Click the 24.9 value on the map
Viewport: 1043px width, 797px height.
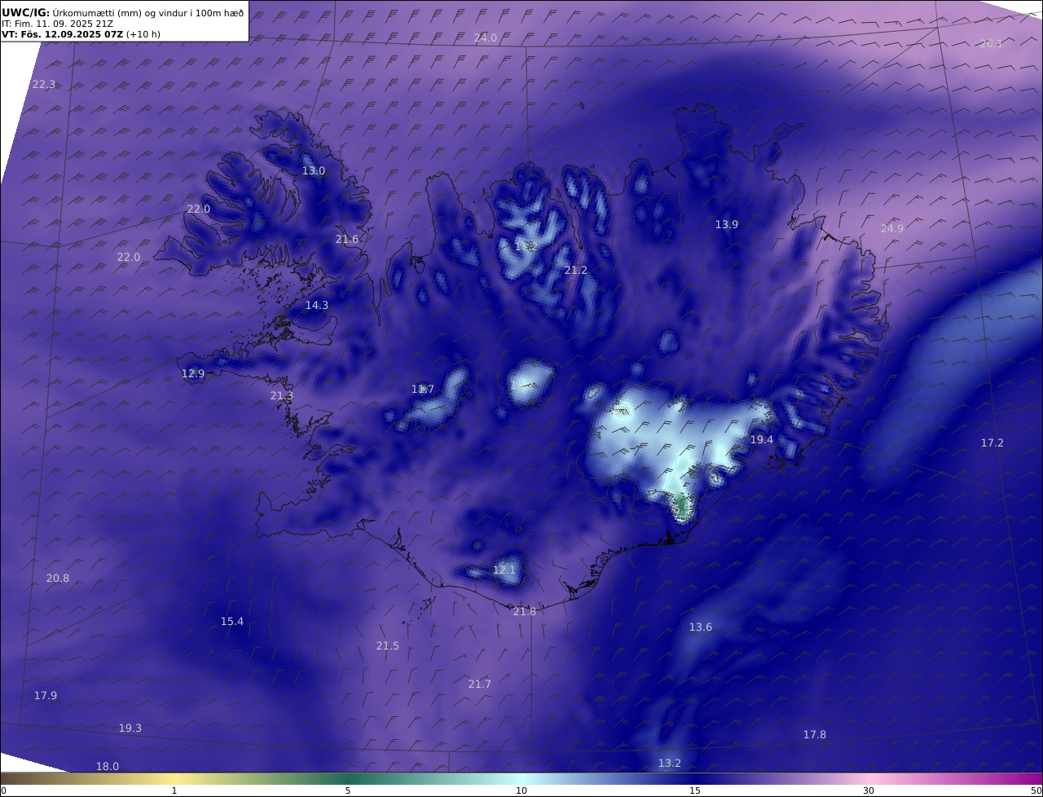(892, 229)
